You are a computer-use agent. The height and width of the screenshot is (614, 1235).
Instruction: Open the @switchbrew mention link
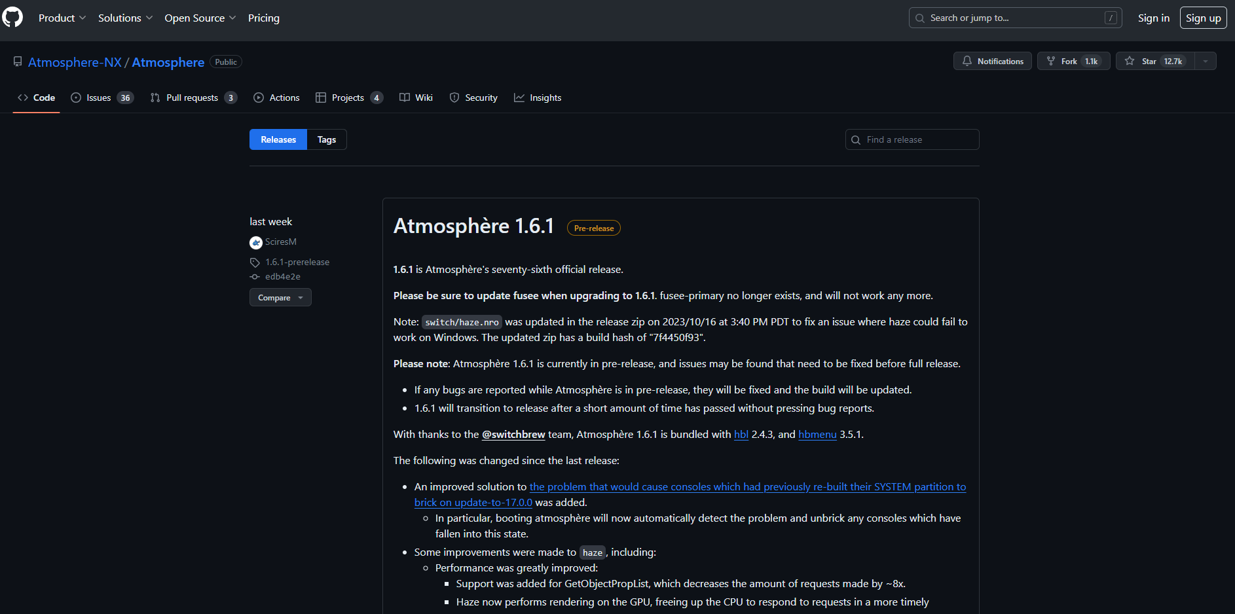click(513, 434)
